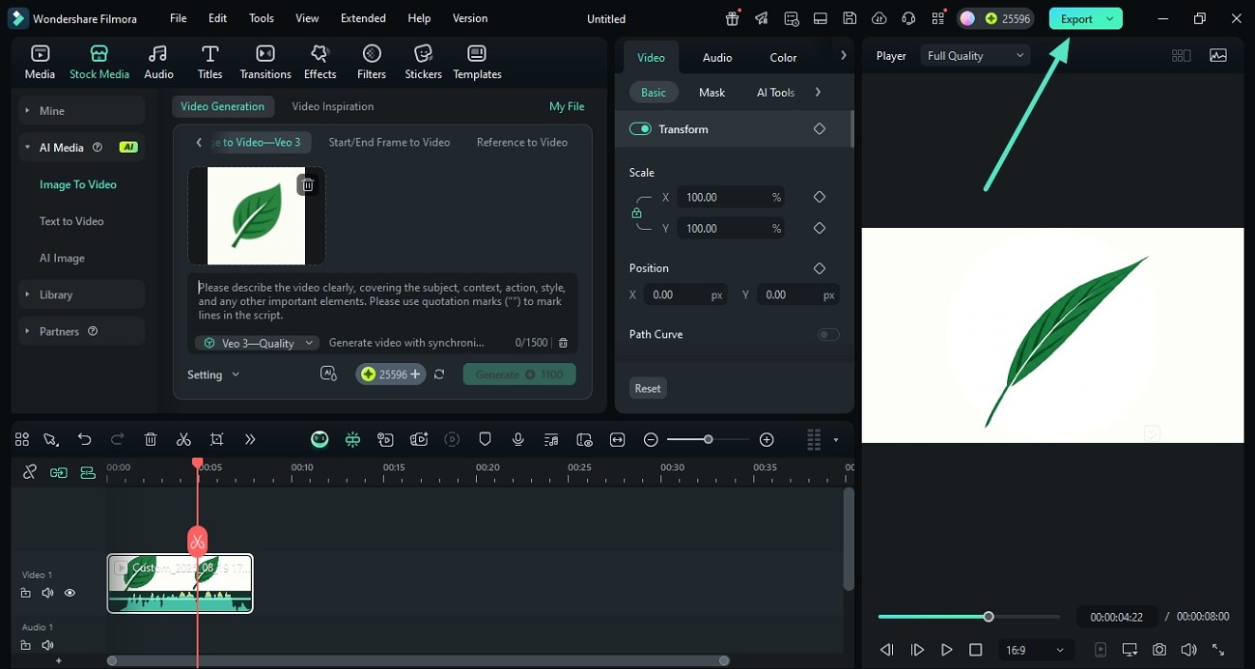Screen dimensions: 1255x669
Task: Hide Video 1 track with eye icon
Action: [x=70, y=593]
